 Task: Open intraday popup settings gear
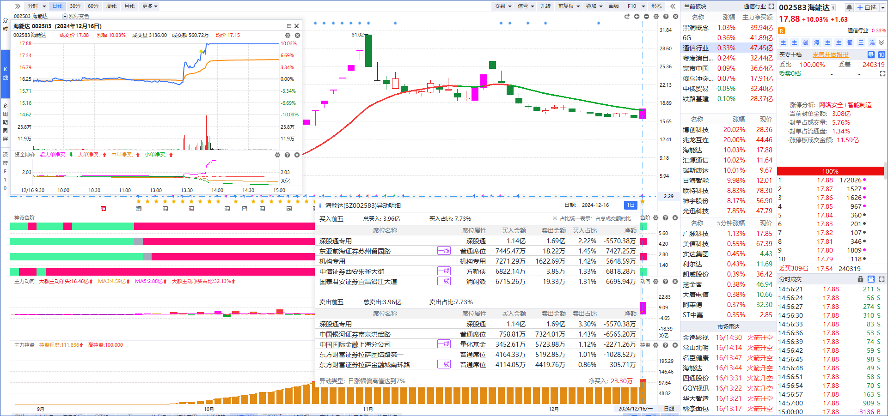click(288, 35)
